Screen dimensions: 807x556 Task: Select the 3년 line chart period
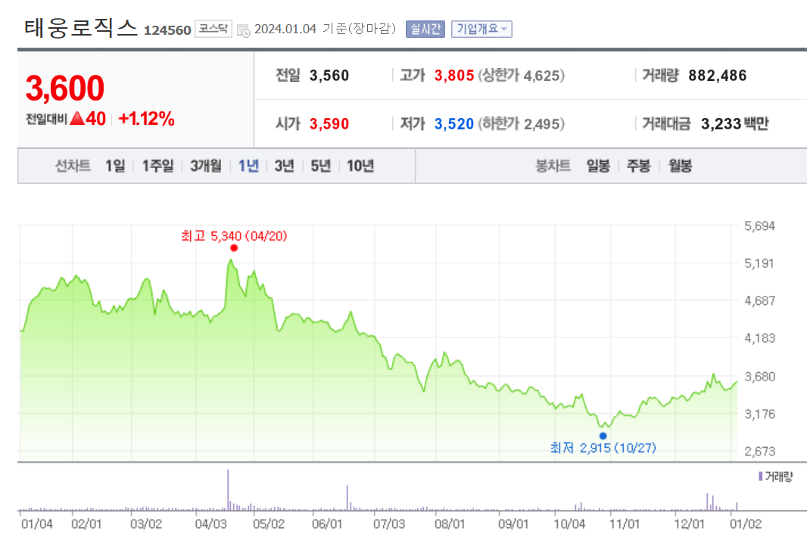point(284,166)
